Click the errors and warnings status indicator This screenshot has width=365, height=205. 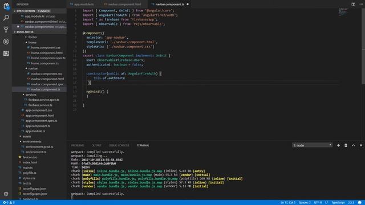pyautogui.click(x=9, y=203)
